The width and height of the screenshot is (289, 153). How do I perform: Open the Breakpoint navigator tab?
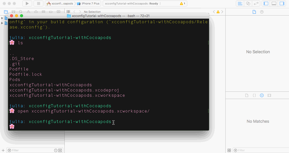(x=51, y=12)
